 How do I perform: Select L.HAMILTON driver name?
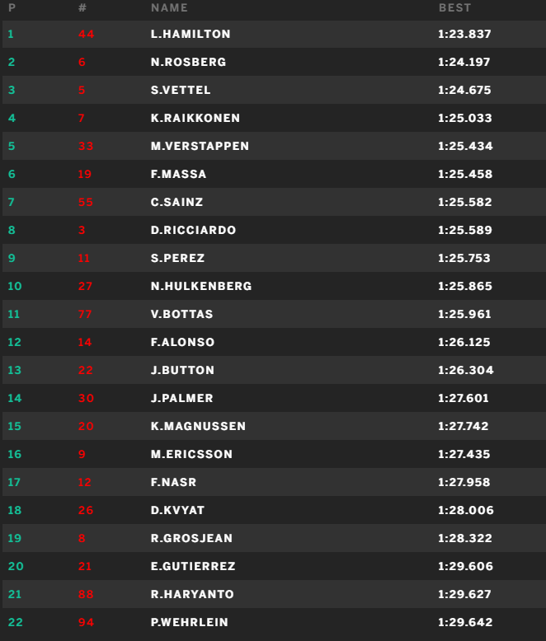191,34
